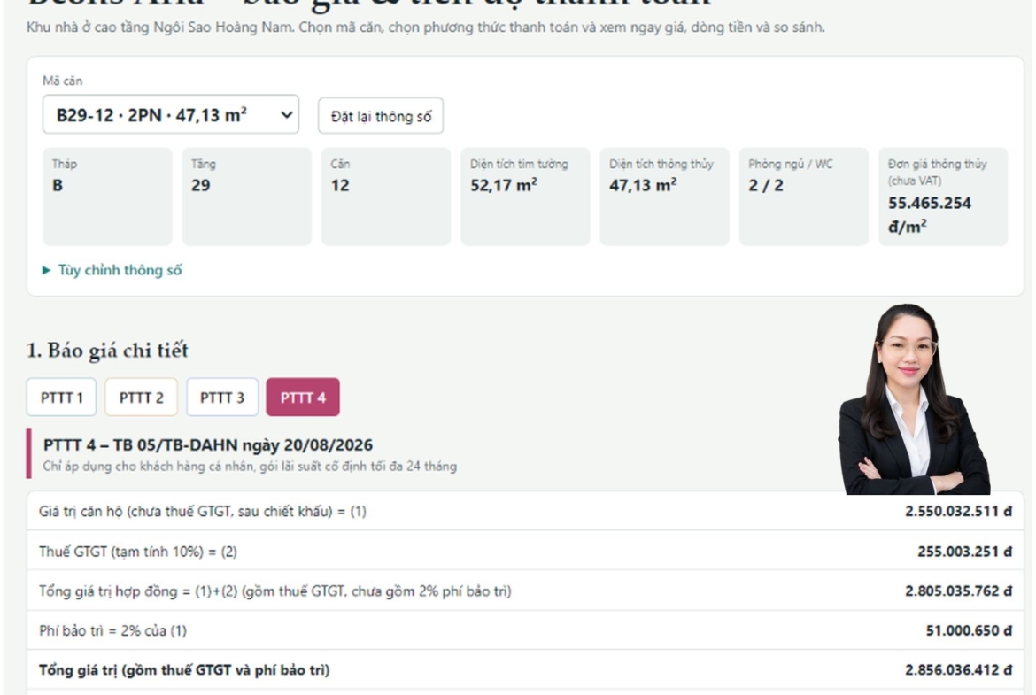Screen dimensions: 1036x695
Task: Click the Giá trị căn hộ row label
Action: (x=202, y=512)
